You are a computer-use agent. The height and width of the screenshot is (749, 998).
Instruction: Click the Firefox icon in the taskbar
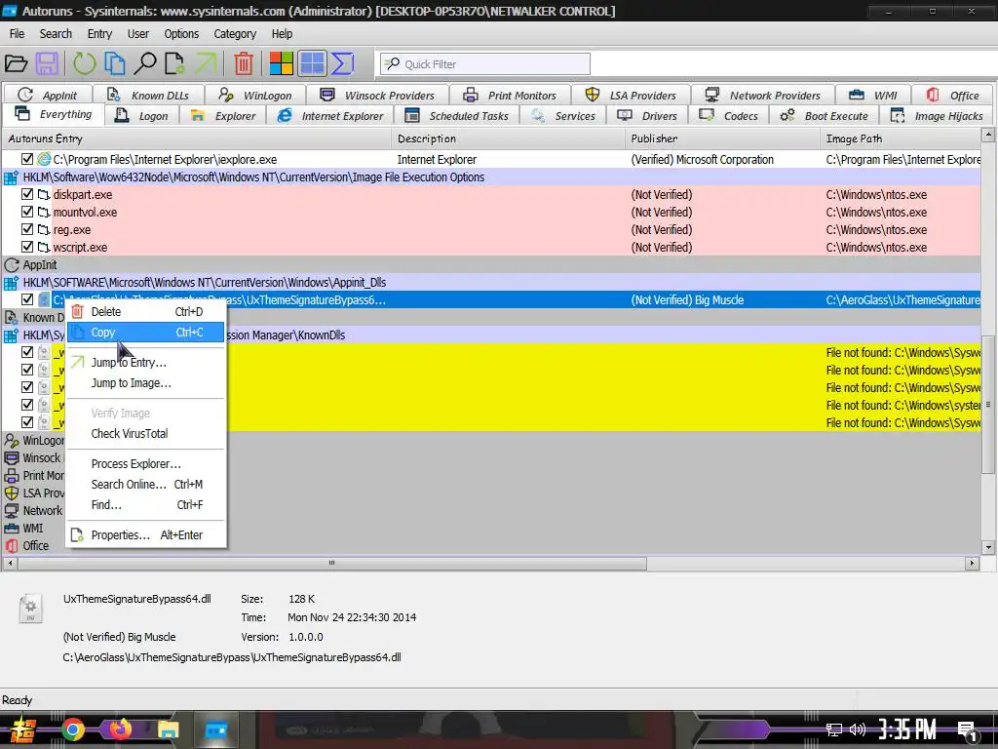(x=120, y=729)
